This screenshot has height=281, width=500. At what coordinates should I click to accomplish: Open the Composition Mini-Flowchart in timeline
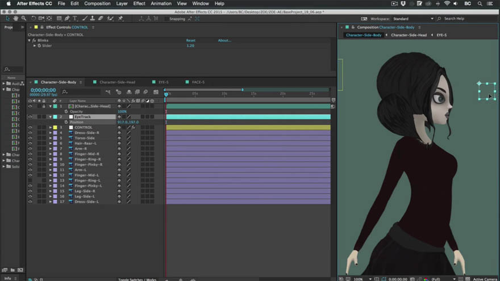(108, 92)
